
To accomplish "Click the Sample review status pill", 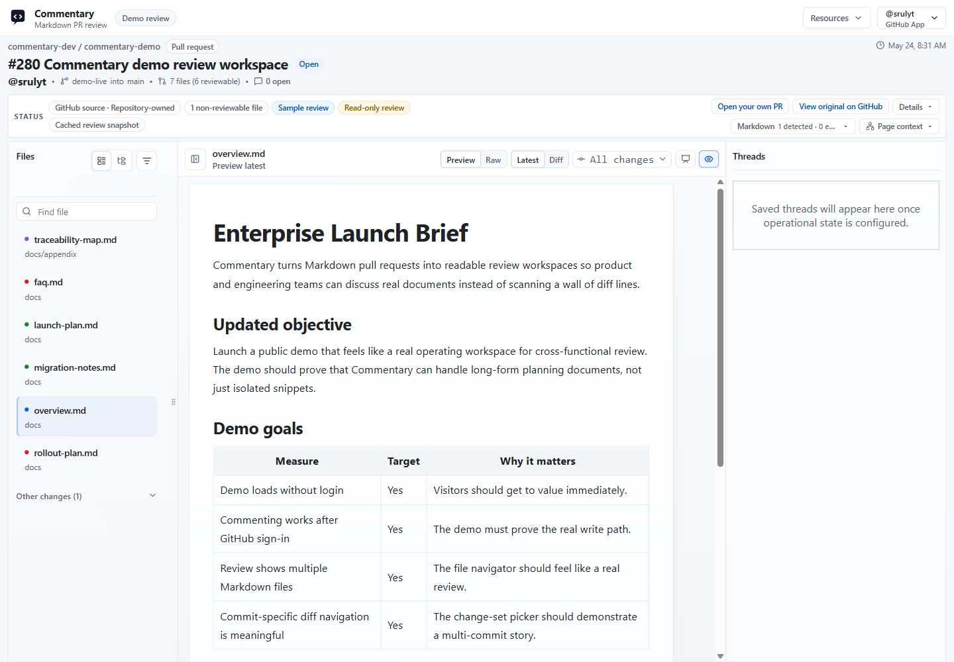I will 303,108.
